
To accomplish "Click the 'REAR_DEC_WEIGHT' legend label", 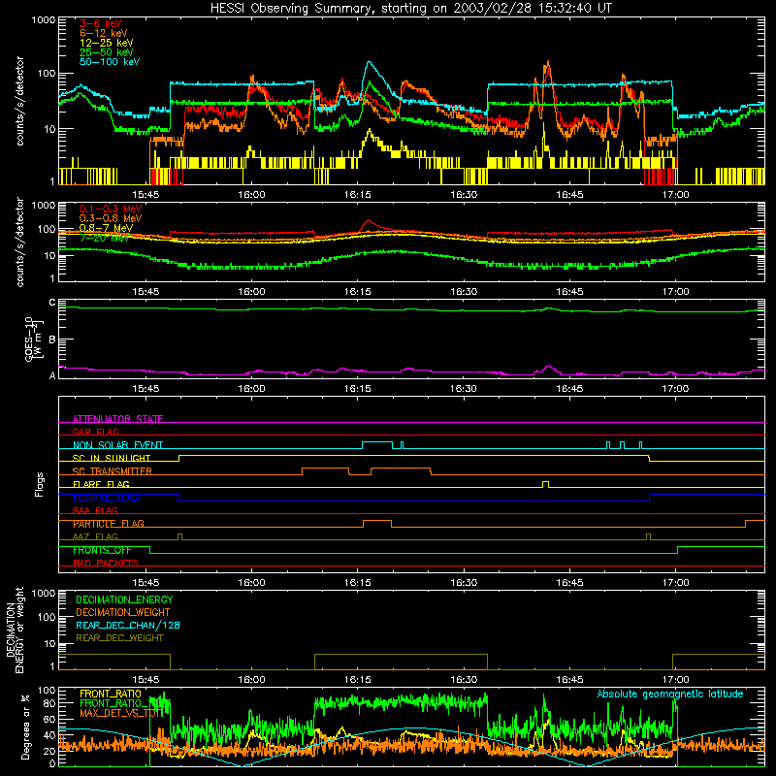I will tap(119, 638).
